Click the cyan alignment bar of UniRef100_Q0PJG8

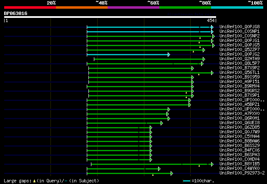coord(149,27)
